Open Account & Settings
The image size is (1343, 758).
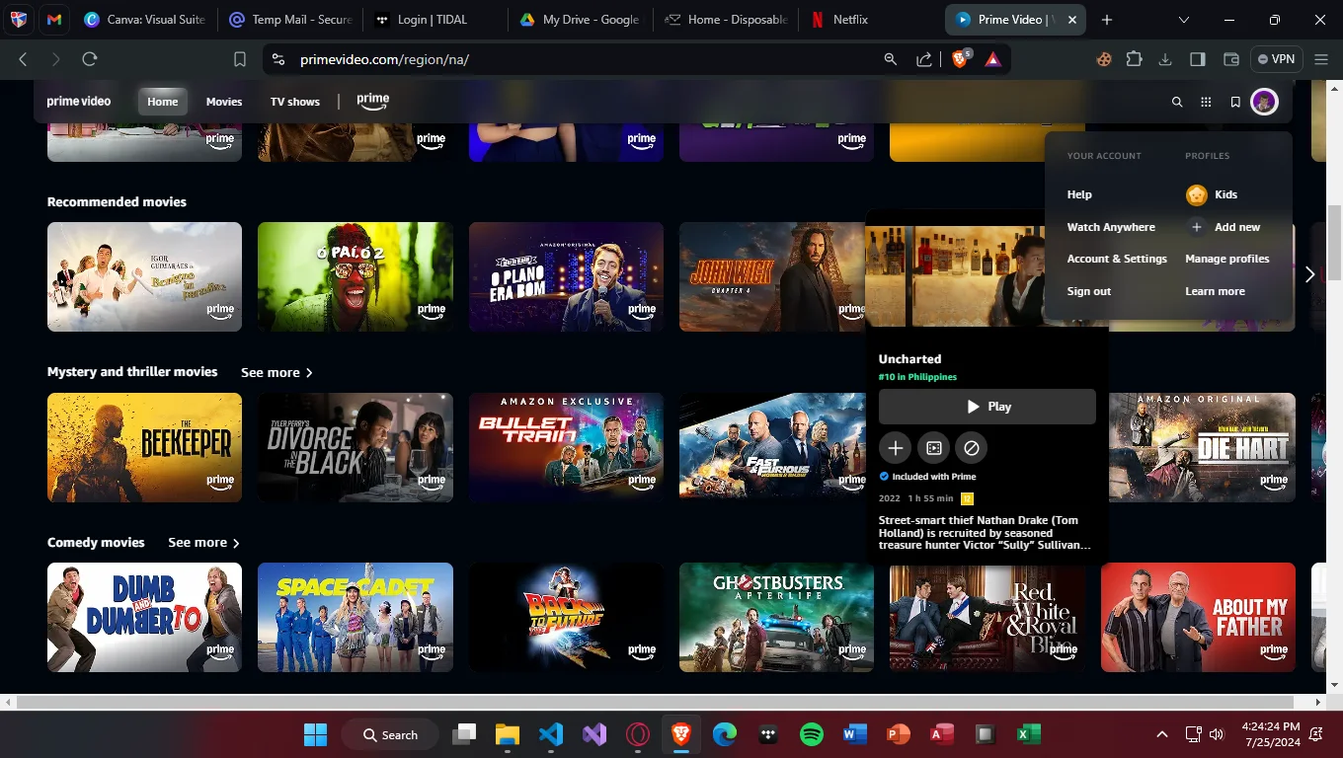1117,259
